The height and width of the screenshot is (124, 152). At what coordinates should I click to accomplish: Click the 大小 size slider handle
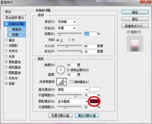point(67,46)
